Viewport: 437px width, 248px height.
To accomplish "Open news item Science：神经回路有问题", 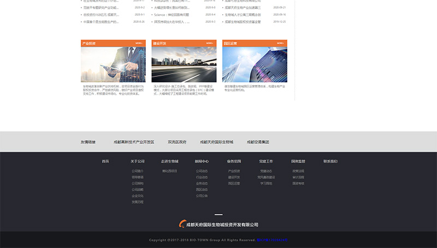I will [x=172, y=15].
